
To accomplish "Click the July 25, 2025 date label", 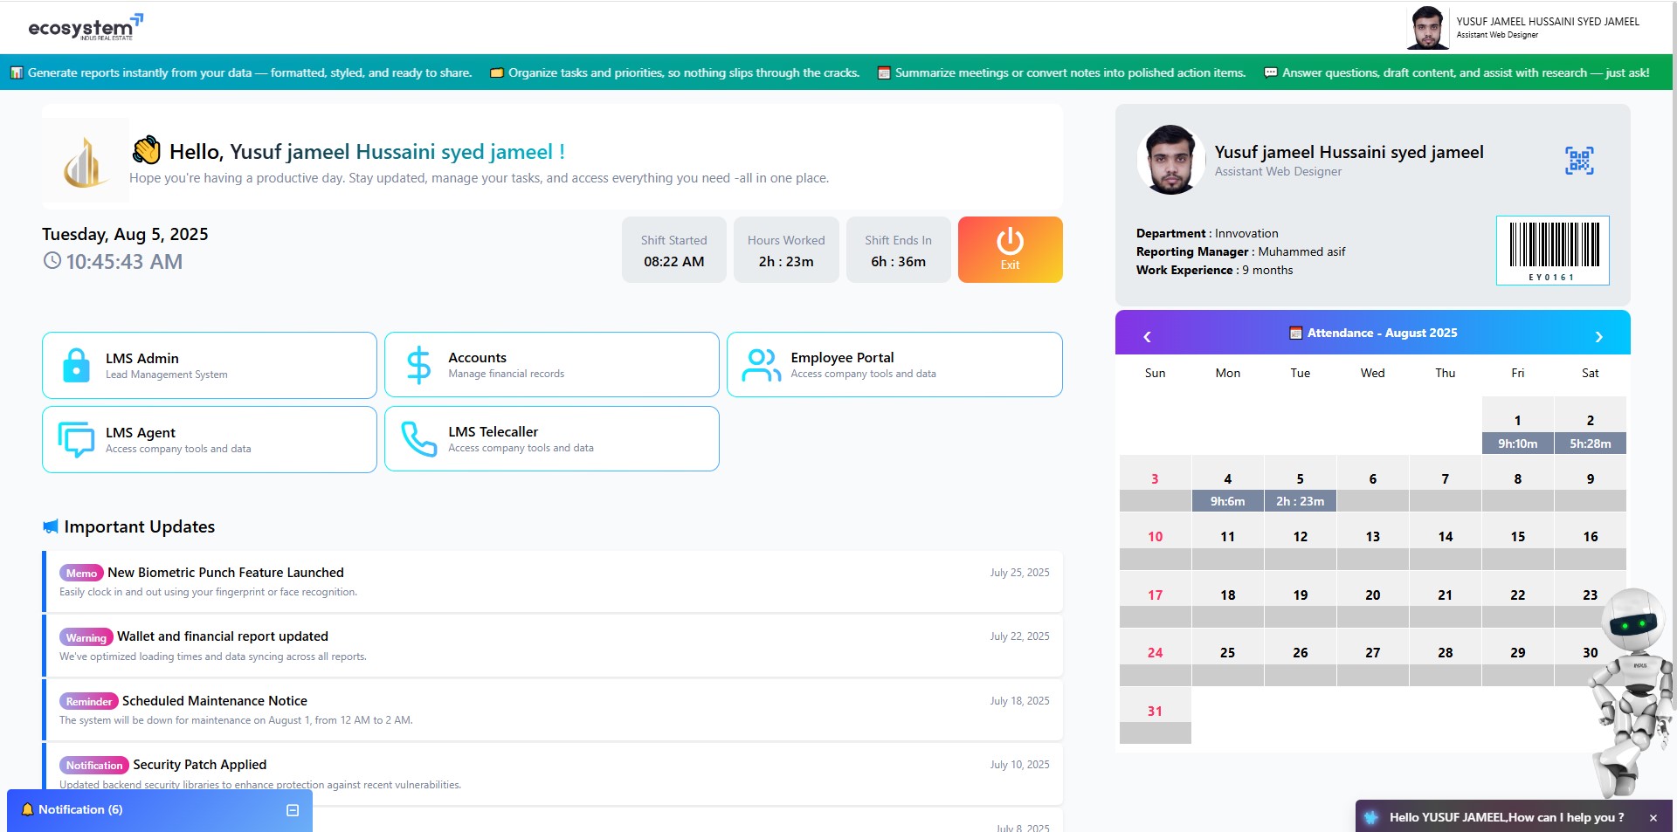I will 1019,573.
